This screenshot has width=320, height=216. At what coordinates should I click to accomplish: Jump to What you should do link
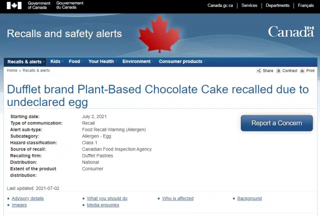click(107, 198)
